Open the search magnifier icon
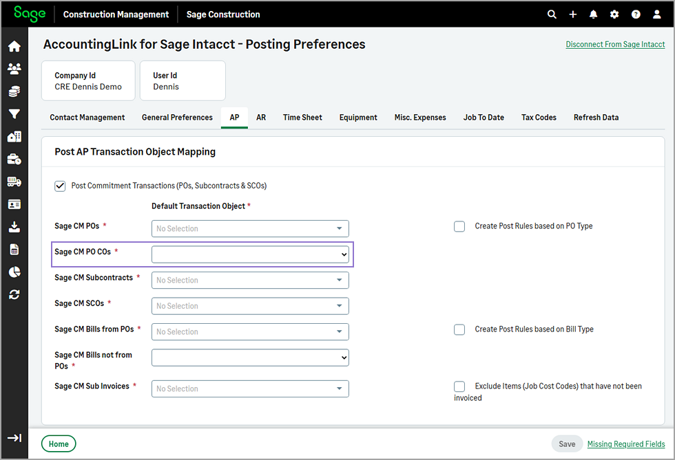The width and height of the screenshot is (675, 460). [552, 14]
